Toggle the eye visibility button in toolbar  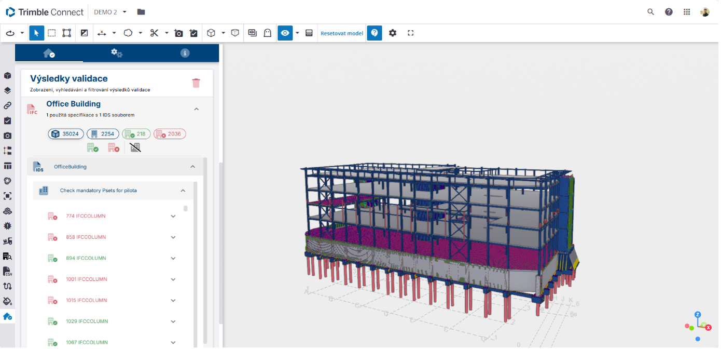[285, 33]
